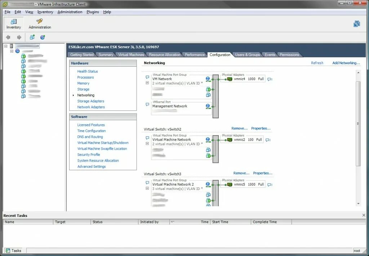Collapse the second-level inventory tree node
Screen dimensions: 369x256
(x=12, y=51)
